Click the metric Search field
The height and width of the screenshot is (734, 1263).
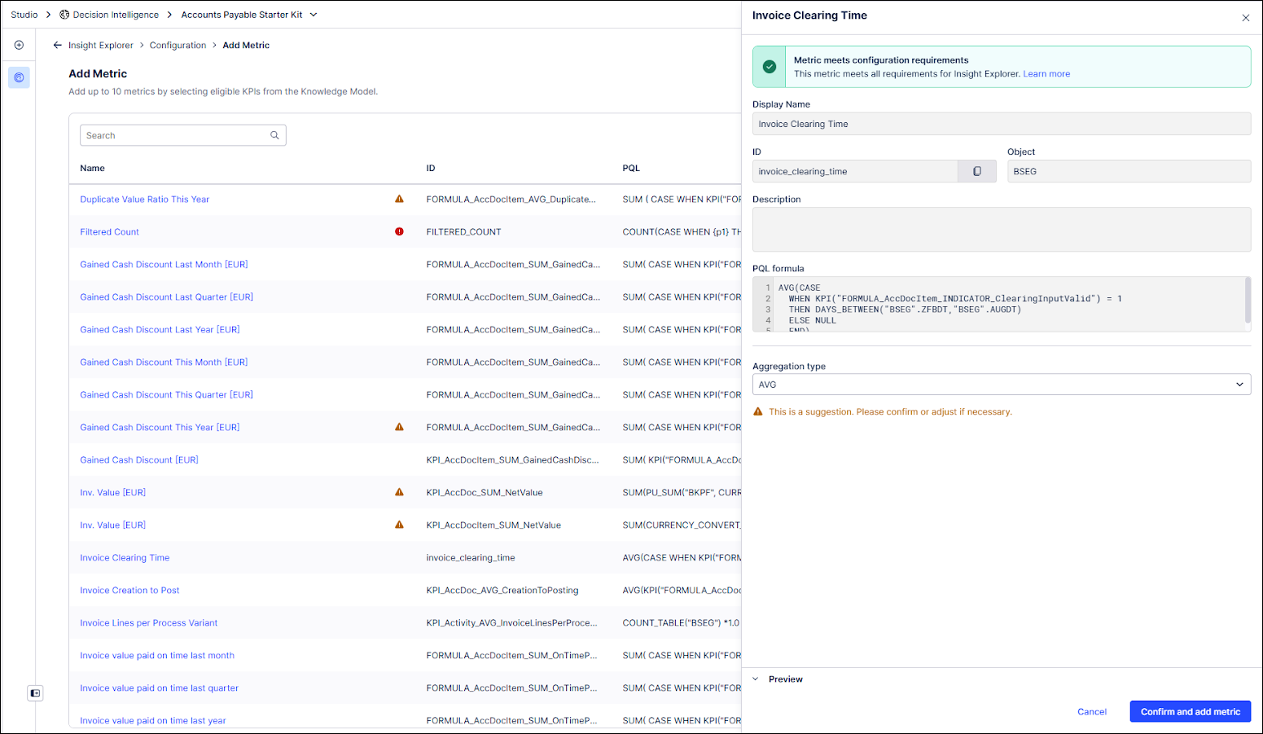pos(183,135)
